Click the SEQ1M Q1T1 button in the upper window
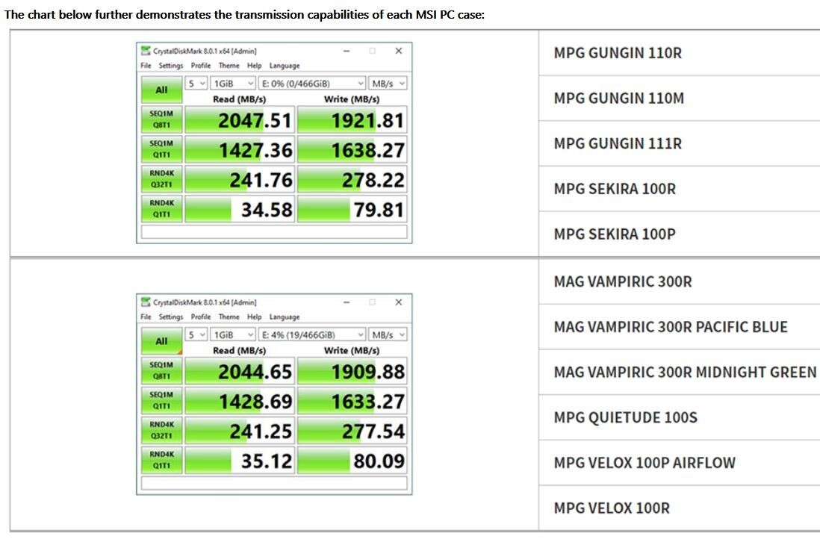The height and width of the screenshot is (539, 820). [161, 149]
